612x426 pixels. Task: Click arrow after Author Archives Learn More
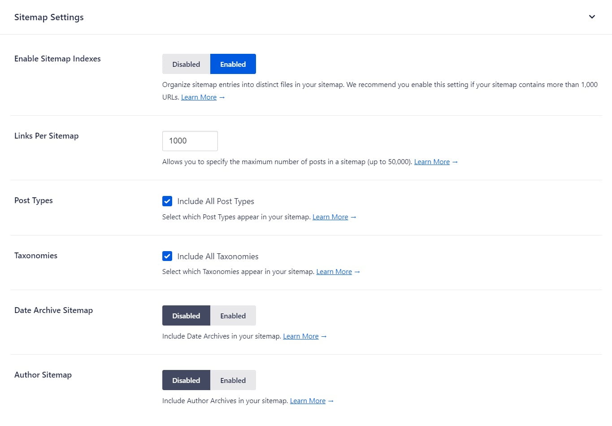click(x=331, y=401)
